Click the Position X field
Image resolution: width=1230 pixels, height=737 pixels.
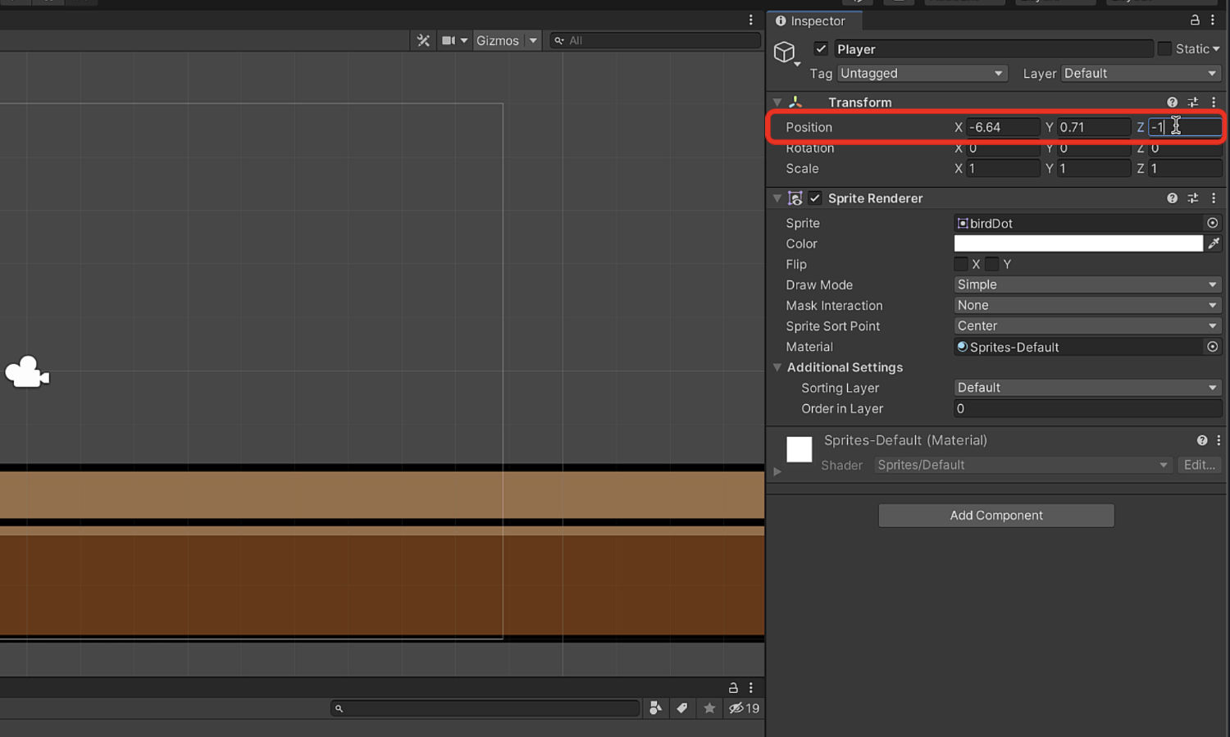[1003, 127]
